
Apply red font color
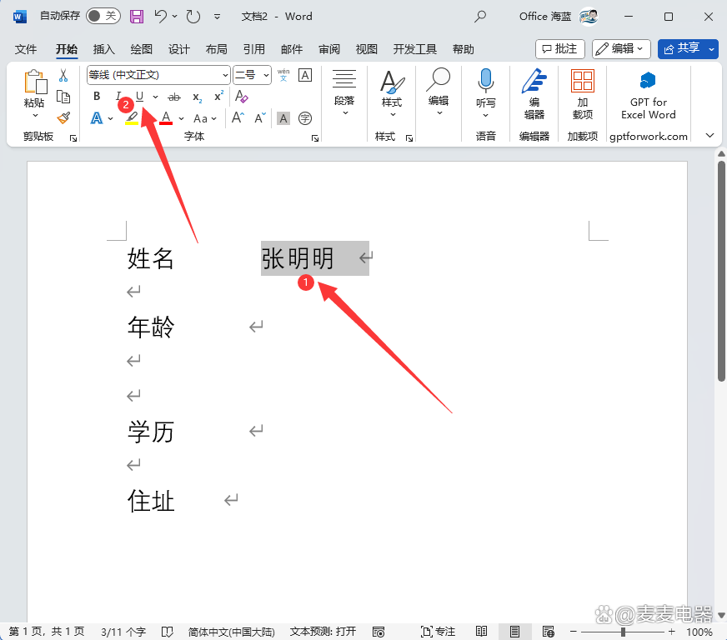point(166,118)
